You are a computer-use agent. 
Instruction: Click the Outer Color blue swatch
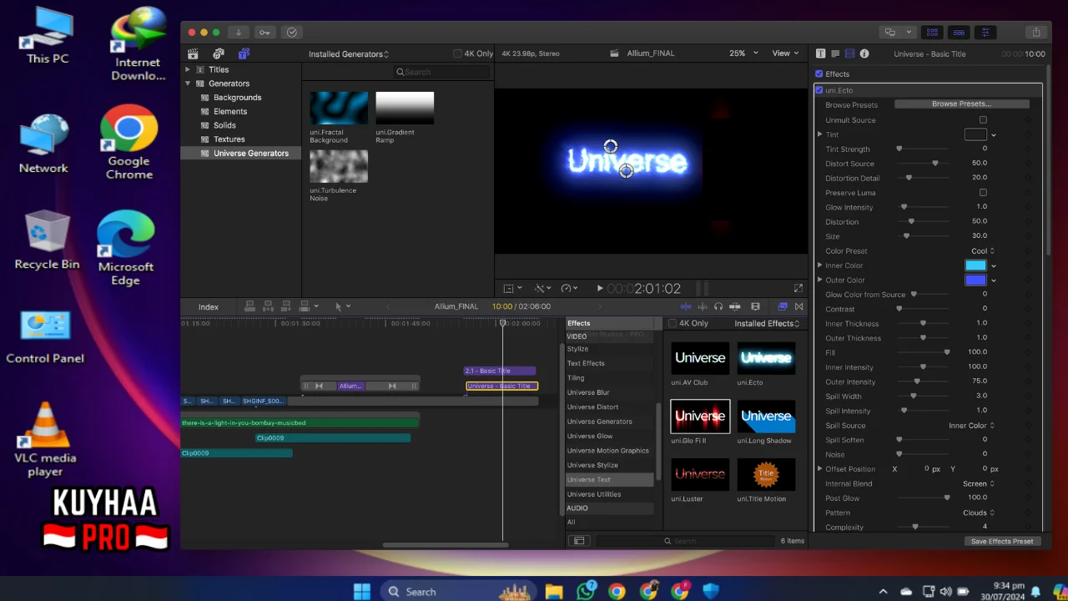tap(975, 280)
